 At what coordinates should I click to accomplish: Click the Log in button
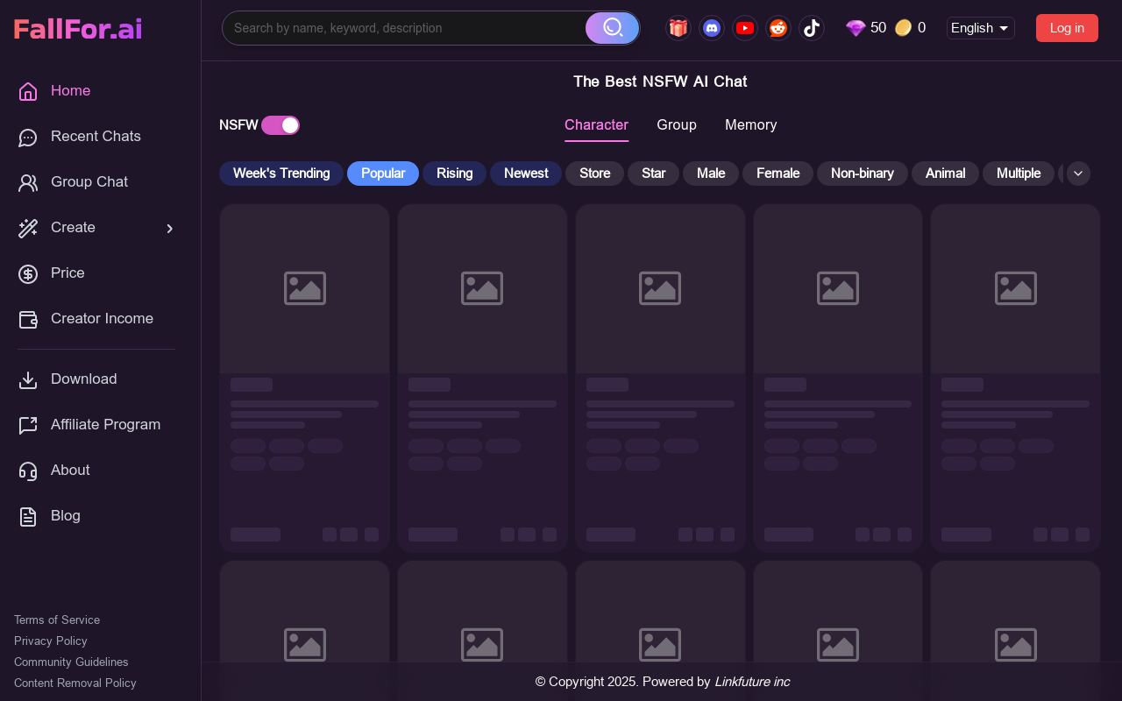tap(1067, 28)
